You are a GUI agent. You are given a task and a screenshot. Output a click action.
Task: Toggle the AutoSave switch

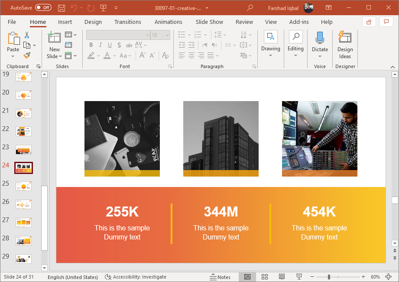(43, 8)
